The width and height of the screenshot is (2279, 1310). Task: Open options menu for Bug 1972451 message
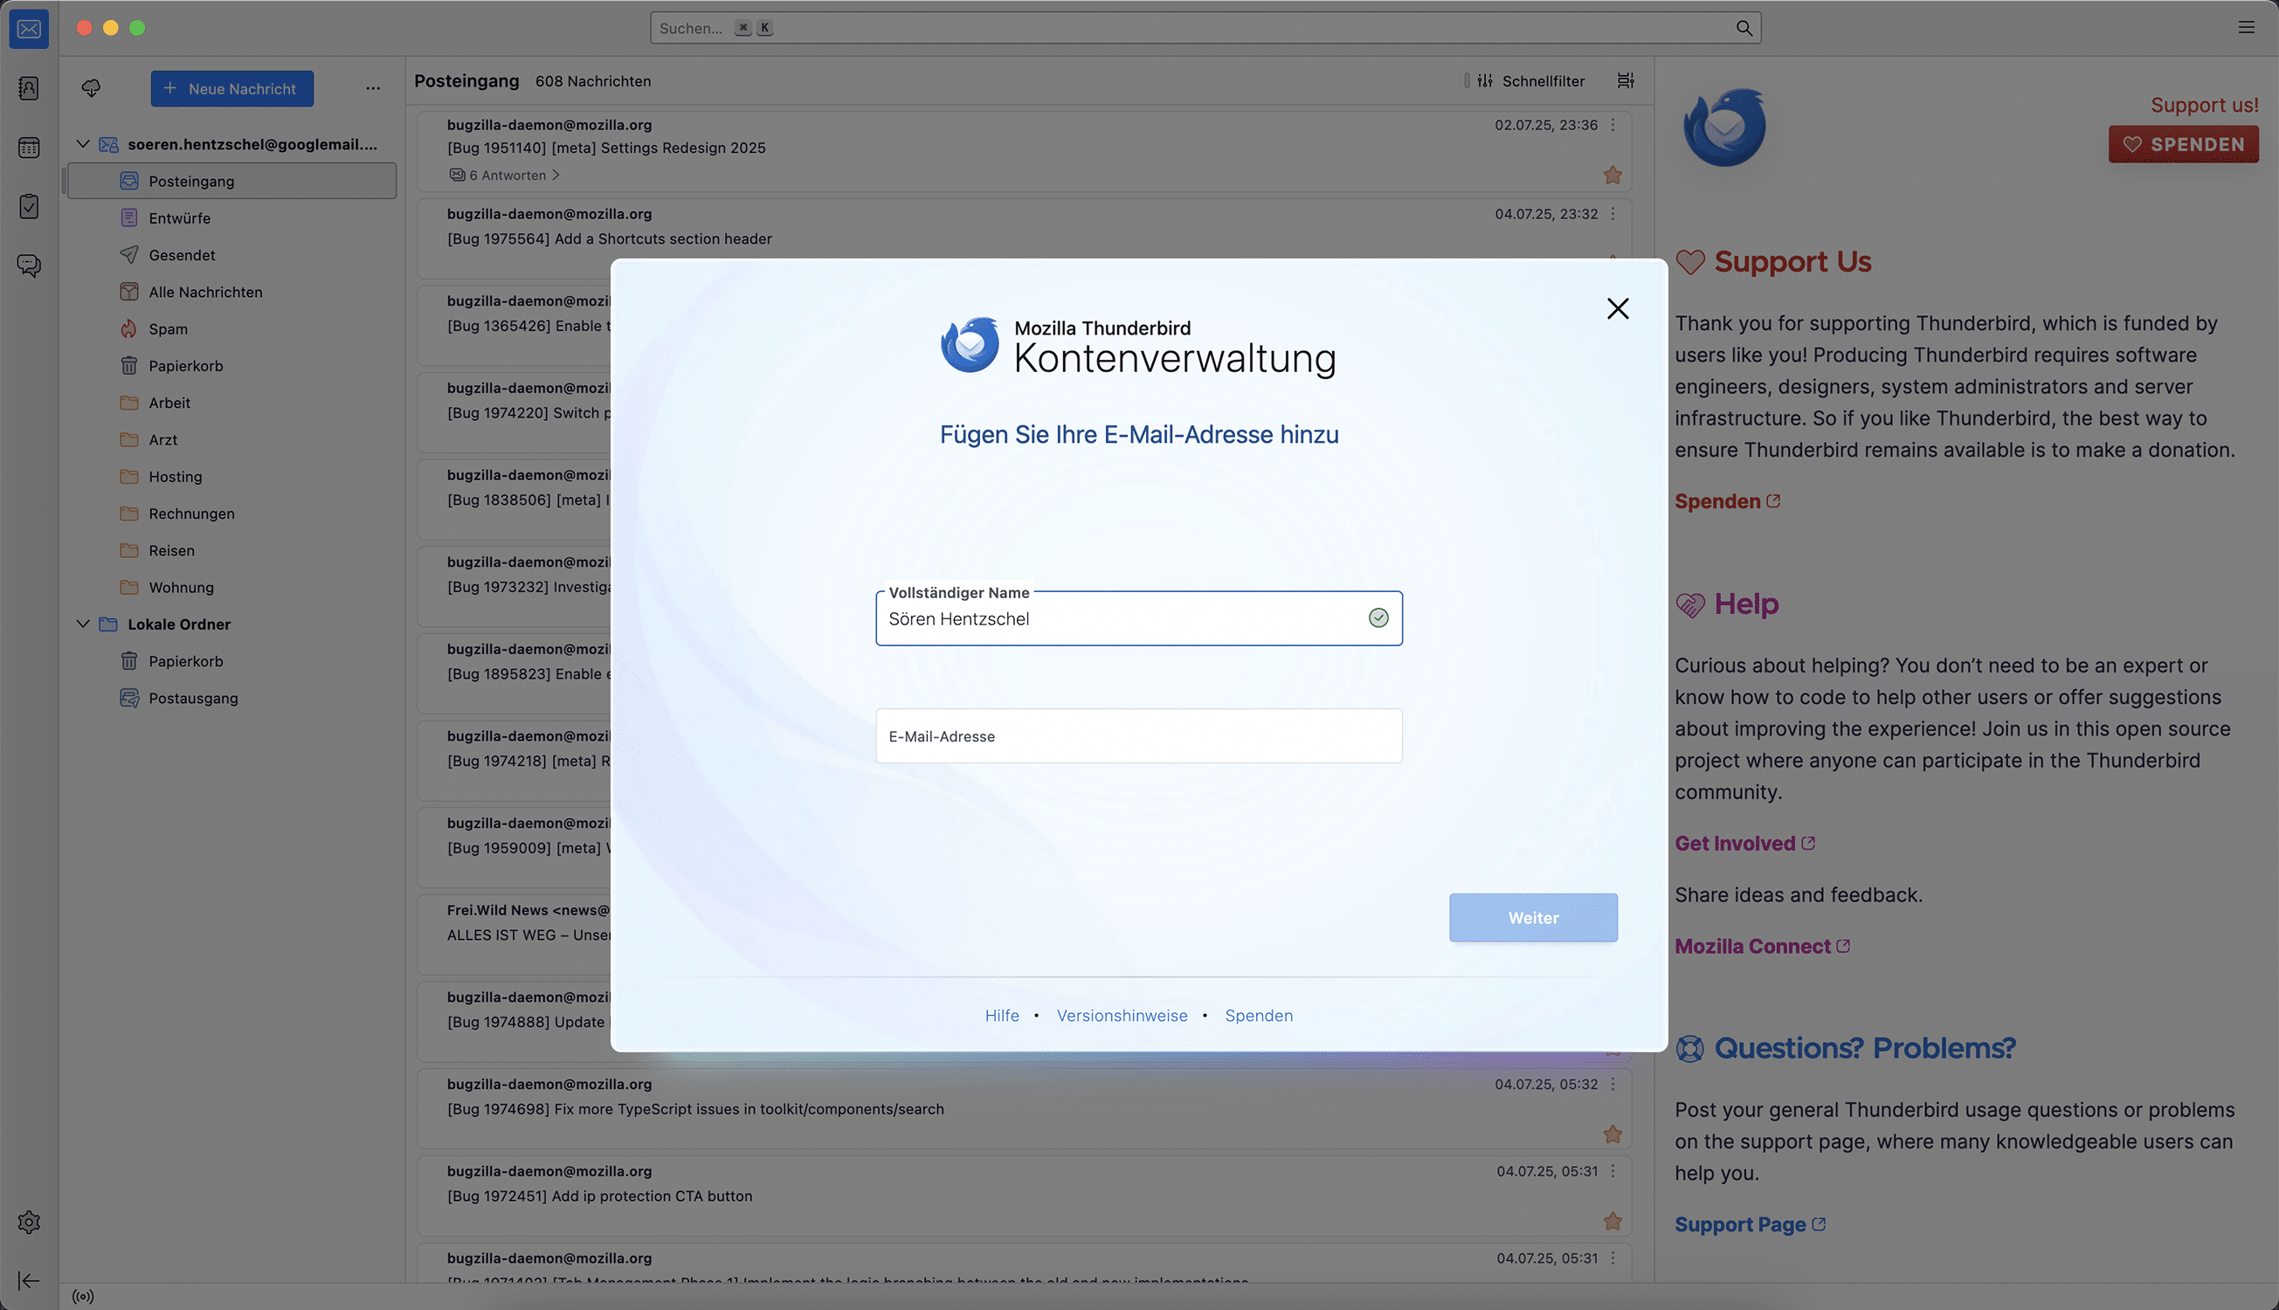[x=1613, y=1171]
